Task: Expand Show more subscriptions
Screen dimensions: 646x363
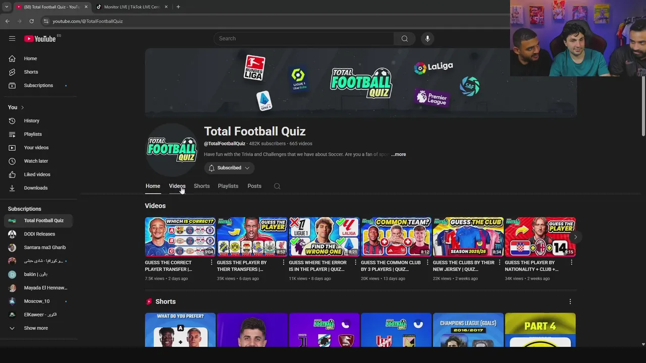Action: [x=38, y=328]
